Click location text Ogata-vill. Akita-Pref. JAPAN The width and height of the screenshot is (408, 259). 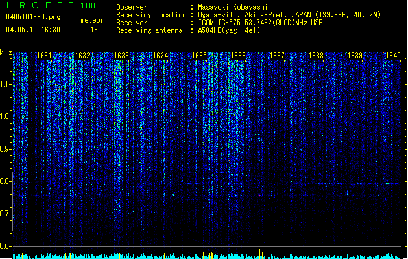256,15
